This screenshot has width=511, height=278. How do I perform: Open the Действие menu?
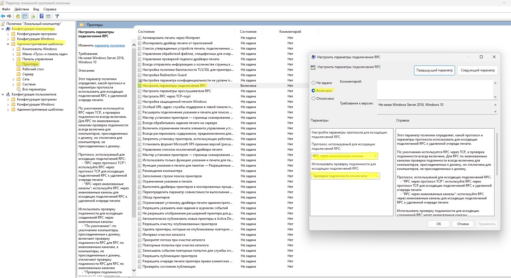22,9
